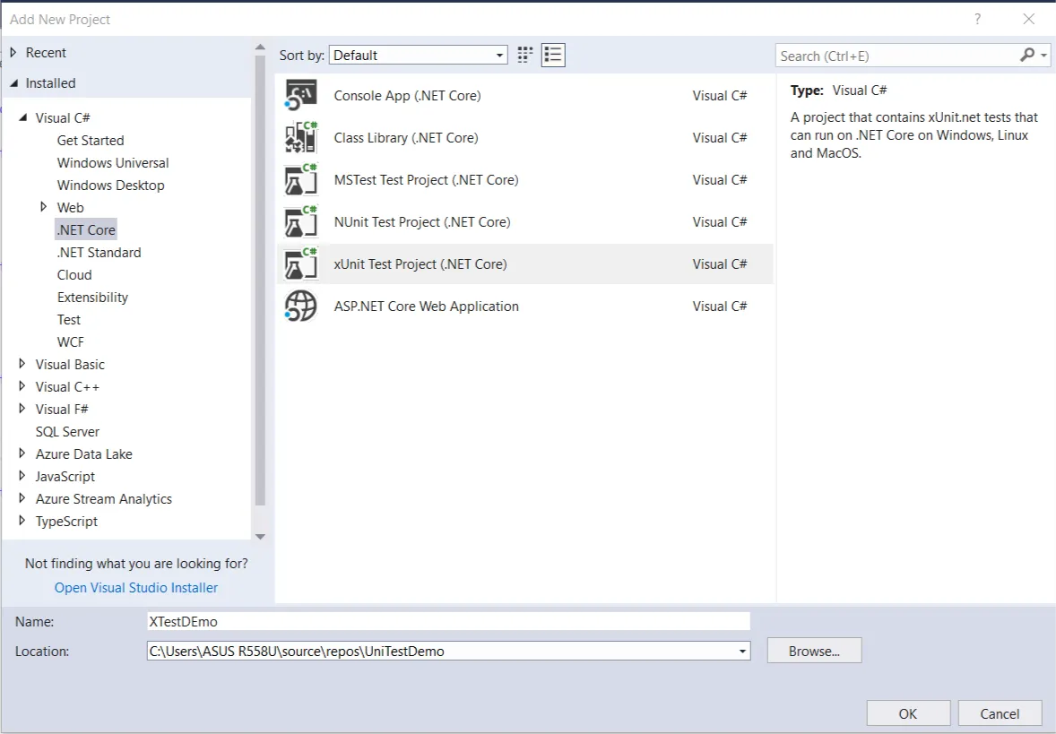Select the WCF category
The image size is (1056, 734).
70,342
